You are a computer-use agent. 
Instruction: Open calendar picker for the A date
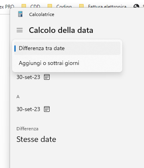[47, 109]
